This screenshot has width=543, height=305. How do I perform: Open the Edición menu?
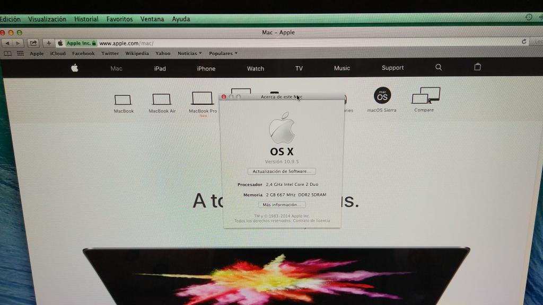(11, 20)
